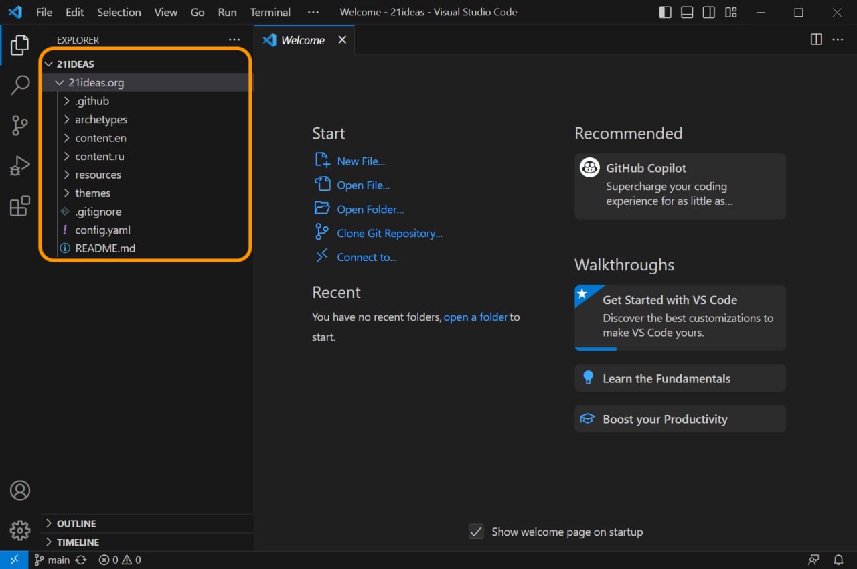Image resolution: width=857 pixels, height=569 pixels.
Task: Toggle the primary side bar layout button
Action: point(665,13)
